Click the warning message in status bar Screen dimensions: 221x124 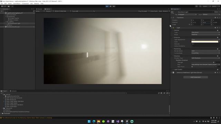[x=27, y=118]
